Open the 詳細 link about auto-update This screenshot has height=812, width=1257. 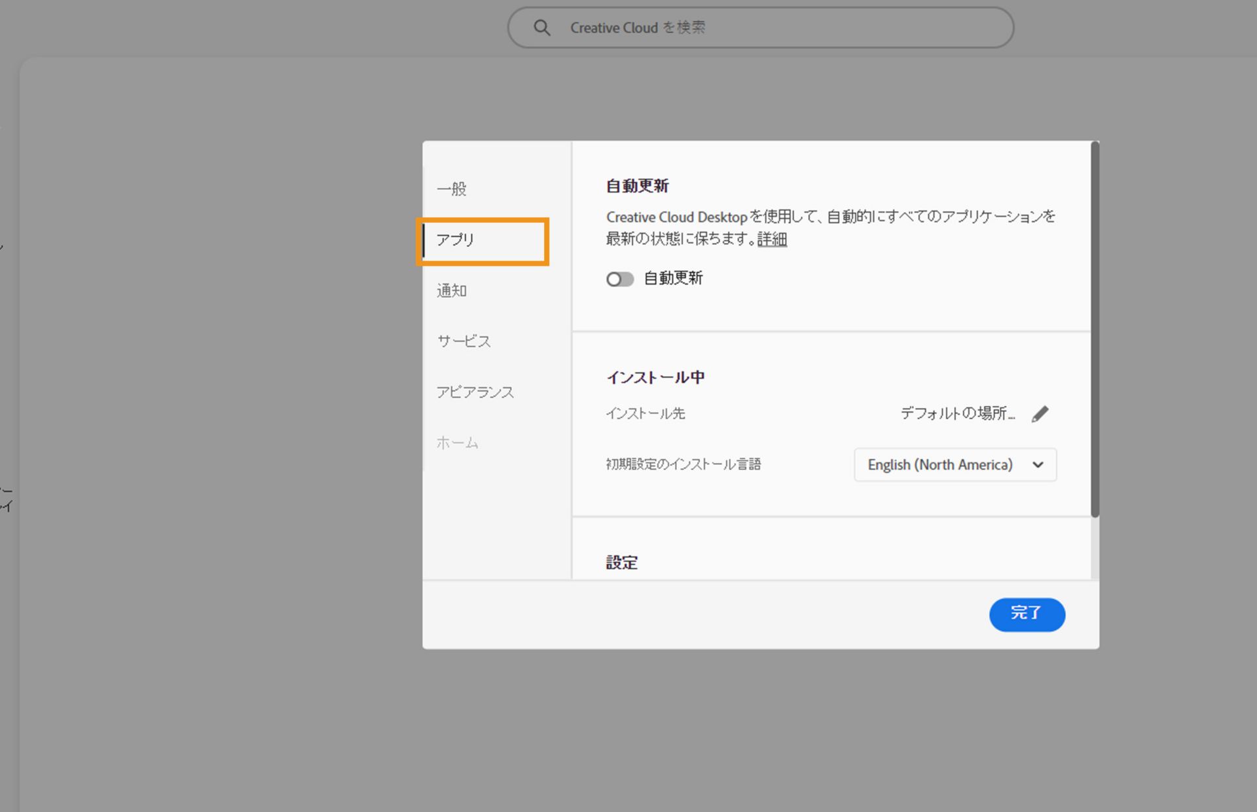(772, 239)
